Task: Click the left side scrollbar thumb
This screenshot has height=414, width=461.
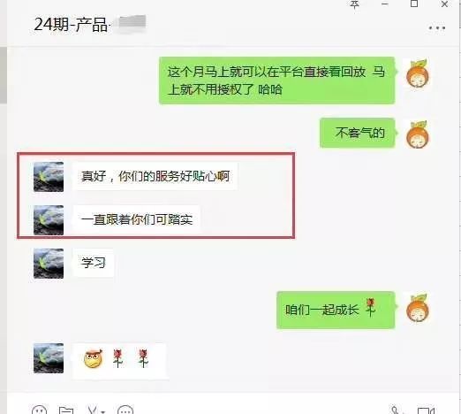Action: pos(4,75)
